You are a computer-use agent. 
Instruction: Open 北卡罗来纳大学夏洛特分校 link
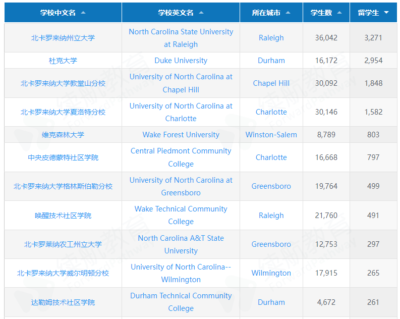tap(63, 112)
